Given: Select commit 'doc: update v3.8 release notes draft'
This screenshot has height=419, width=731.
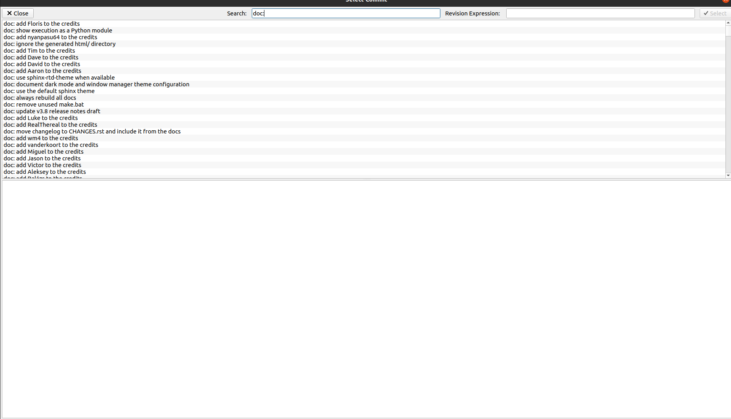Looking at the screenshot, I should click(52, 111).
